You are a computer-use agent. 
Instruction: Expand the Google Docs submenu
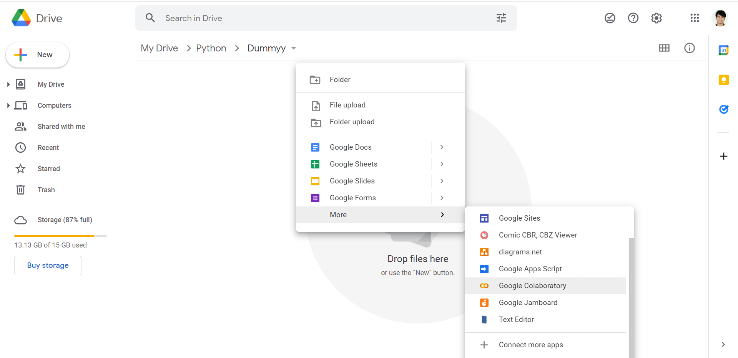441,147
